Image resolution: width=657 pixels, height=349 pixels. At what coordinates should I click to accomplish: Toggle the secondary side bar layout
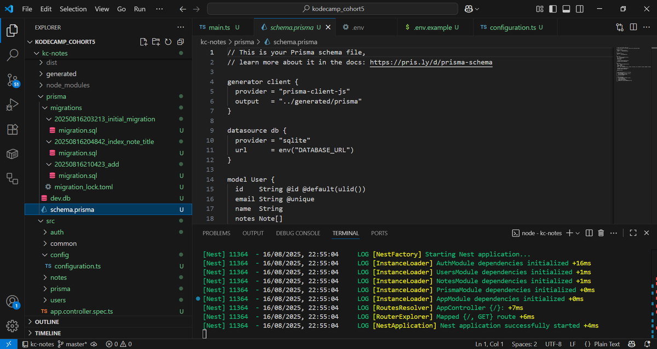580,9
